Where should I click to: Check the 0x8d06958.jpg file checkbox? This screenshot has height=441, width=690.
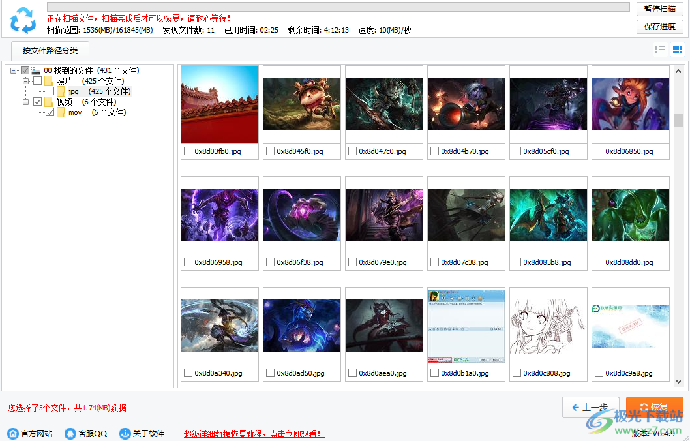pyautogui.click(x=188, y=262)
